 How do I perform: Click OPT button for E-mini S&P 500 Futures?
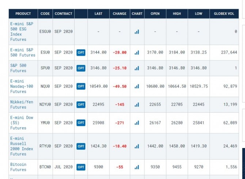81,52
